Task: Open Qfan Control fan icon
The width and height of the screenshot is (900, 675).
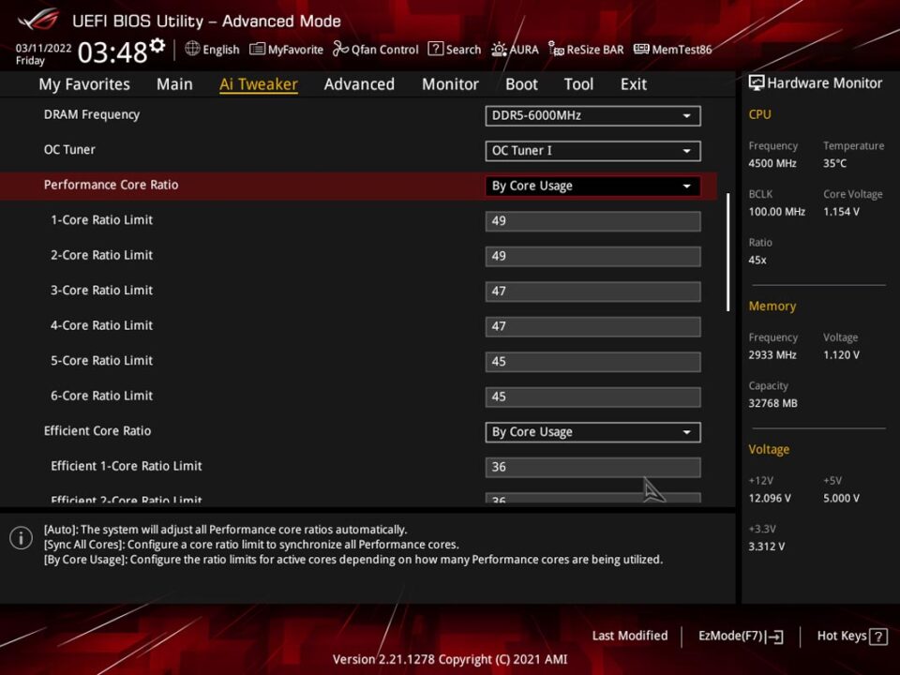Action: click(340, 50)
